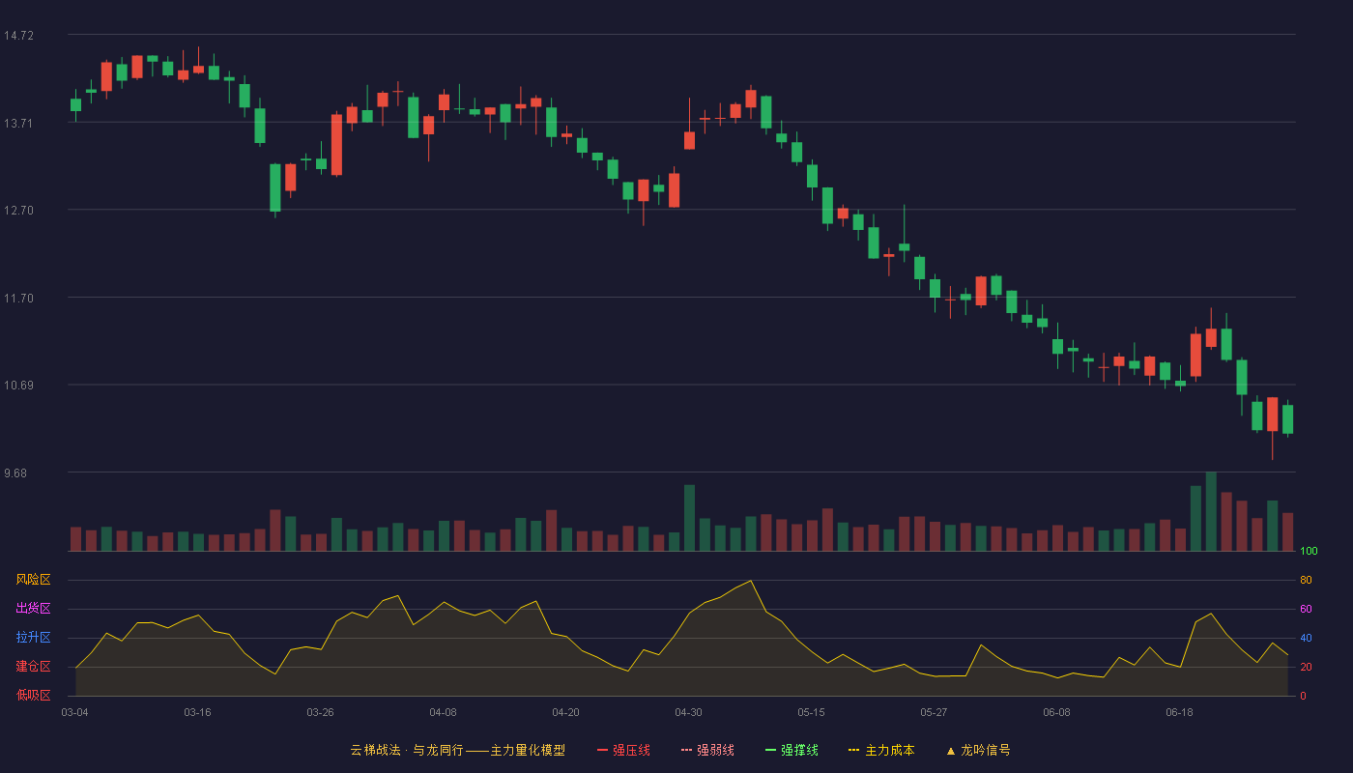Click the yellow triangle 龙吟信号 legend icon
Screen dimensions: 1353x773
pyautogui.click(x=951, y=751)
